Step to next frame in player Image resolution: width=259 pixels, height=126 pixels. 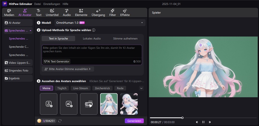[x=210, y=122]
